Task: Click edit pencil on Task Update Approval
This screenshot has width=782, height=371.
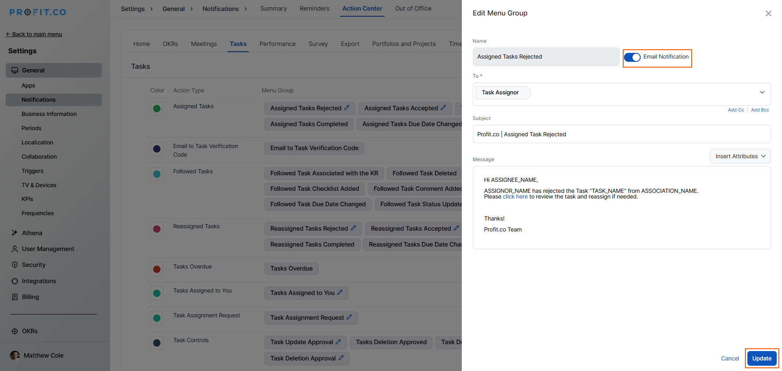Action: coord(338,342)
